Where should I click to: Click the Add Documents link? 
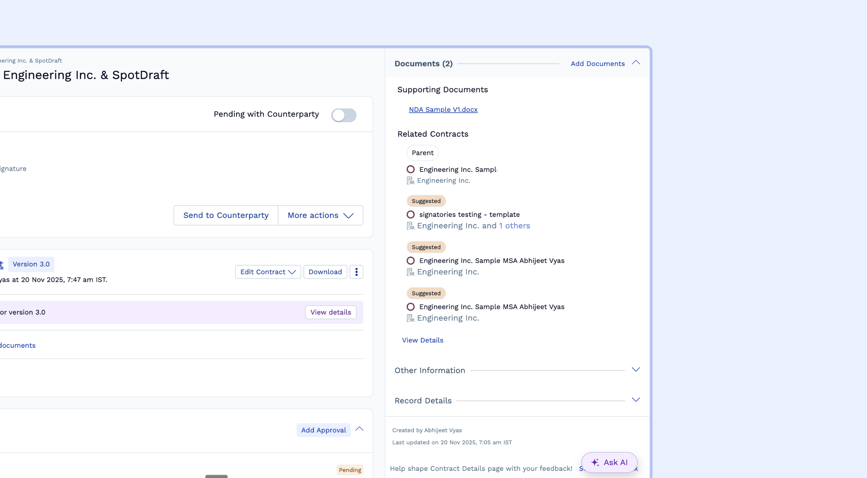[597, 64]
